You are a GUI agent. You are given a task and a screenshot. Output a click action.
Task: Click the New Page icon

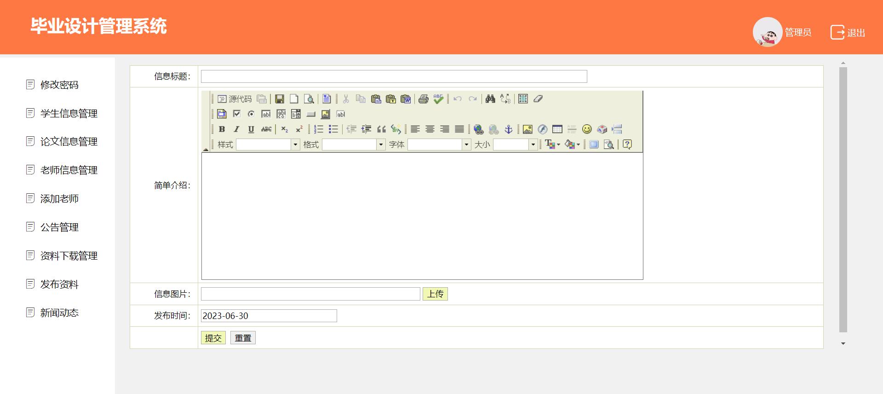[x=294, y=99]
